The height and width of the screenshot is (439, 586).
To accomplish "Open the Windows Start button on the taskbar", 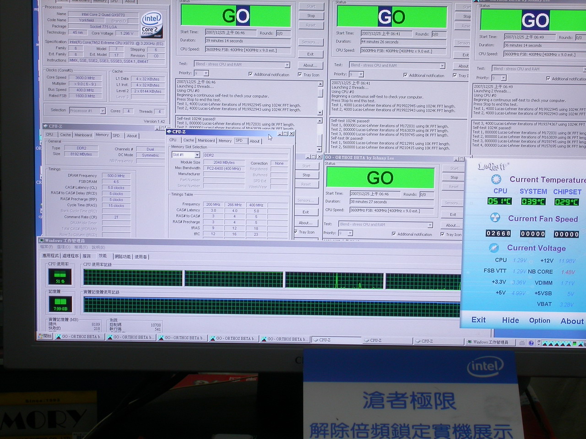I will click(x=45, y=336).
